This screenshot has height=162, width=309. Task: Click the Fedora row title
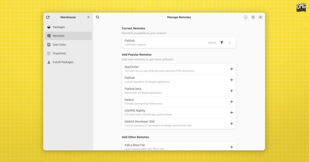129,100
